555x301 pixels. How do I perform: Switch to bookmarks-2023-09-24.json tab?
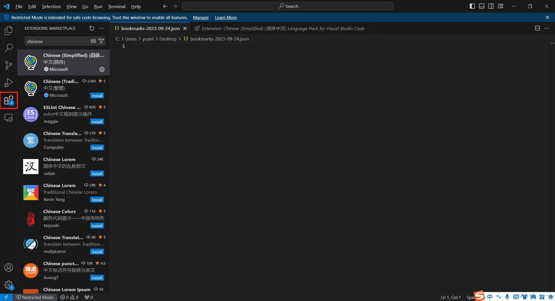tap(150, 28)
